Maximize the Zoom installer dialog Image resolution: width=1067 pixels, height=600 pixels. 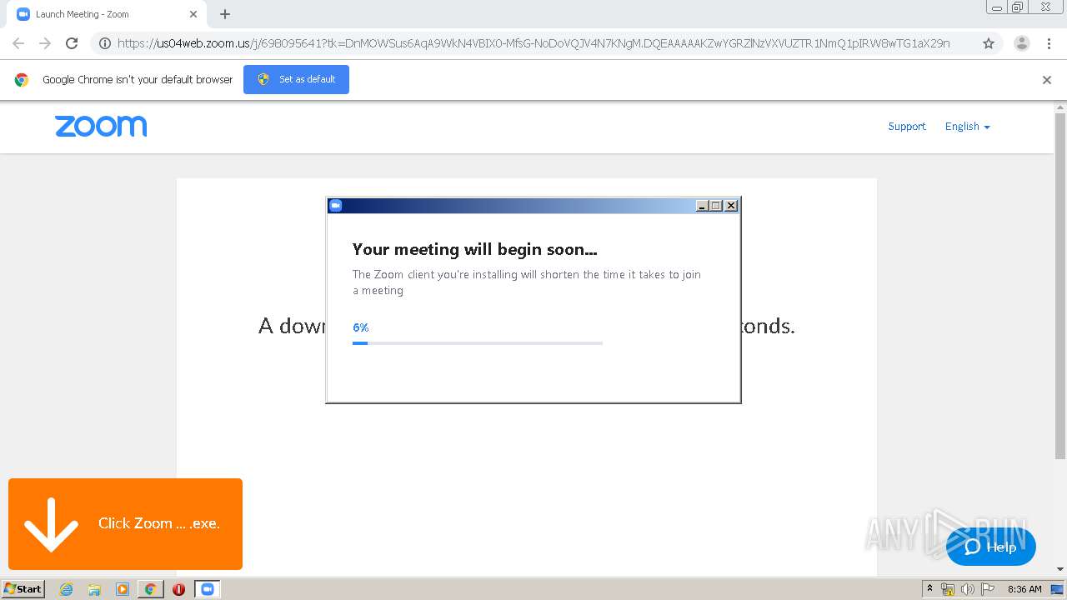[x=716, y=206]
